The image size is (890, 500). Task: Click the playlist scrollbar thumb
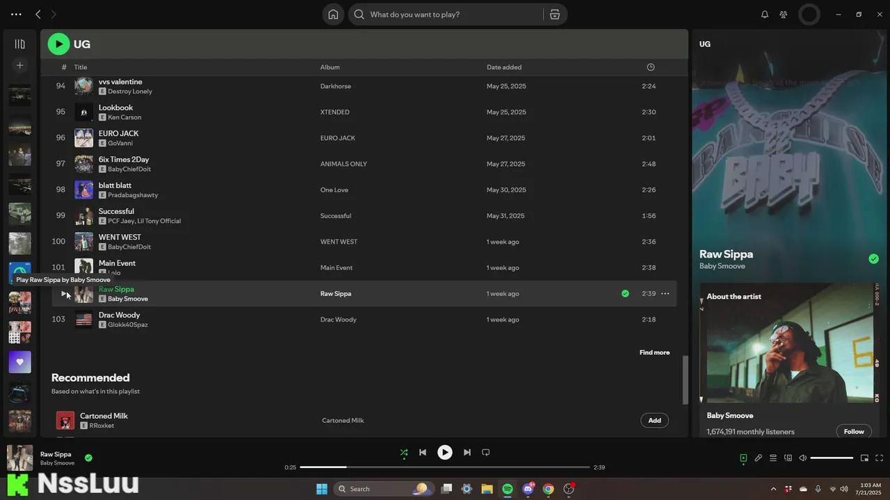(x=685, y=380)
